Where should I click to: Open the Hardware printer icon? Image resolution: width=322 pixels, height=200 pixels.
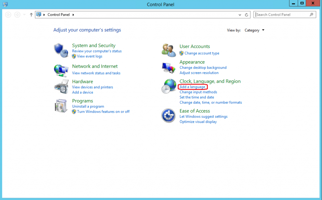coord(61,87)
